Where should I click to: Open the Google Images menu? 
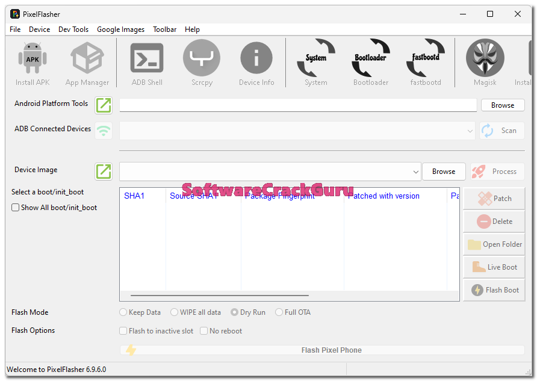tap(120, 29)
